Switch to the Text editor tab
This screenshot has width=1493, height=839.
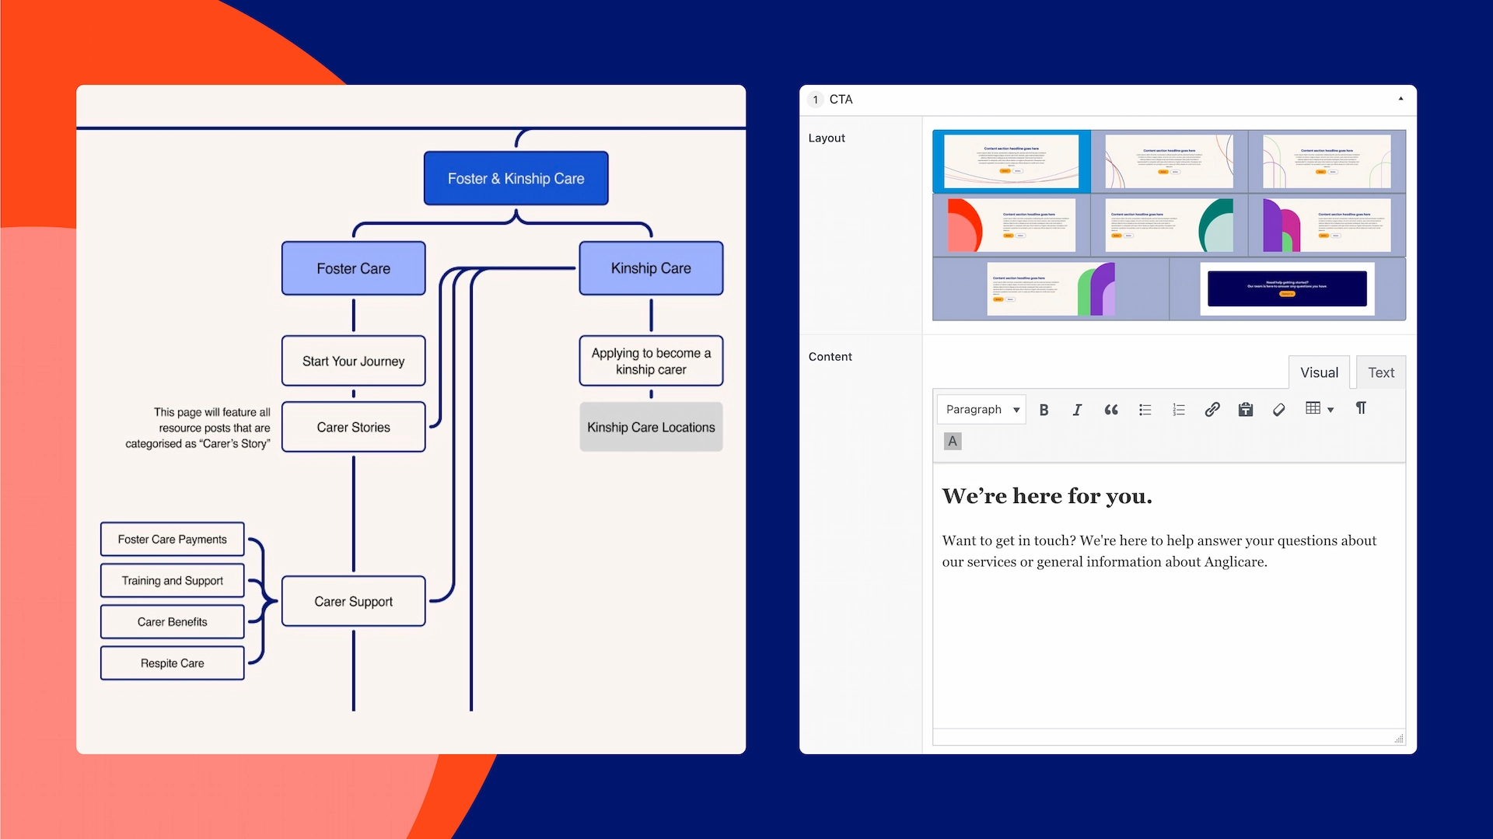pyautogui.click(x=1381, y=372)
